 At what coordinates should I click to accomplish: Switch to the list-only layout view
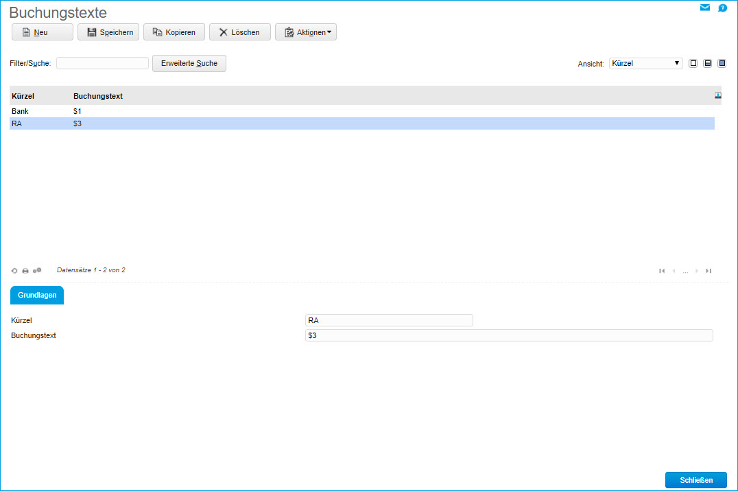[x=693, y=63]
